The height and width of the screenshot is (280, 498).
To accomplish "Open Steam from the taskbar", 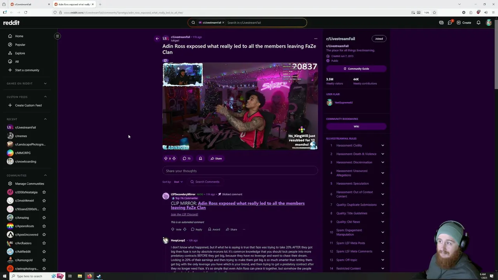I will [x=99, y=276].
